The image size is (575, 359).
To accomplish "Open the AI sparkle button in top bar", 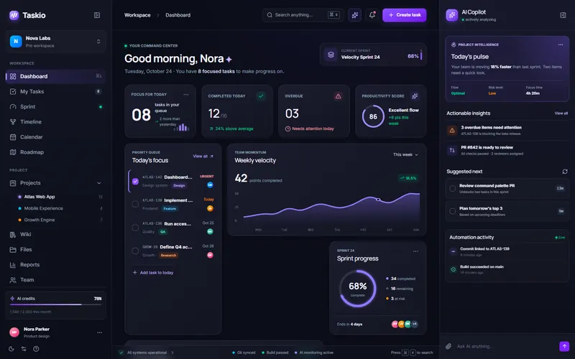I will click(354, 15).
